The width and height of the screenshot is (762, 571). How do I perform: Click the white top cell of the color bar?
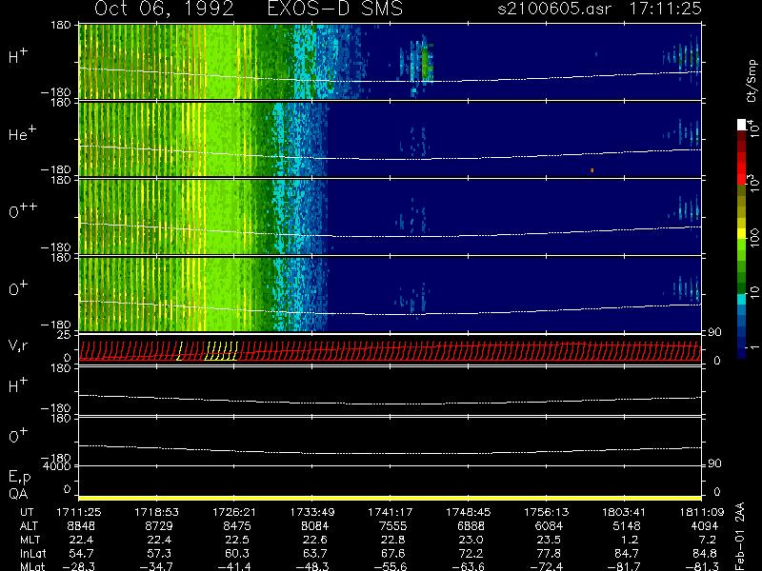pos(741,125)
